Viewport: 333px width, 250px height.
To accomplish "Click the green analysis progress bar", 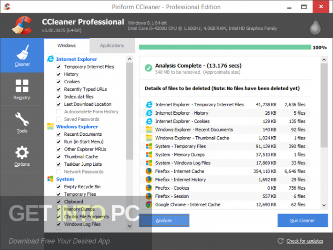I will (225, 47).
